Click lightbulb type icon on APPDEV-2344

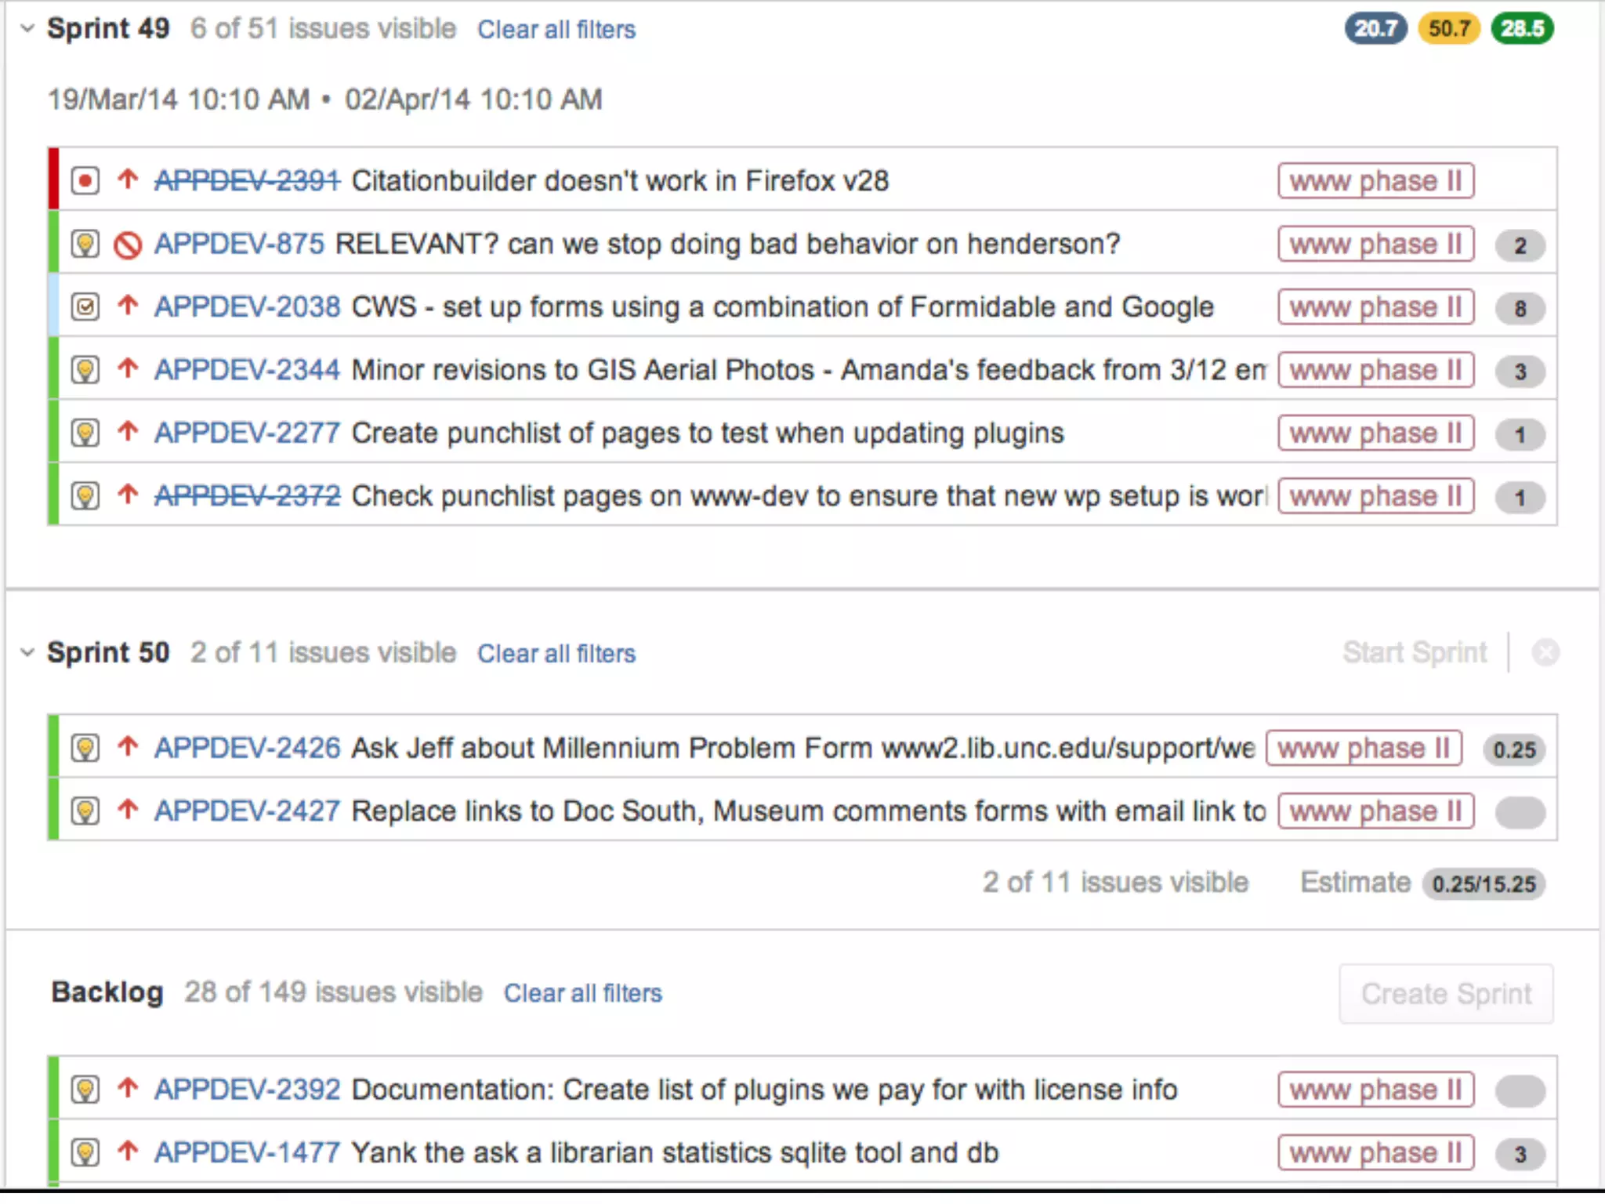pos(85,370)
